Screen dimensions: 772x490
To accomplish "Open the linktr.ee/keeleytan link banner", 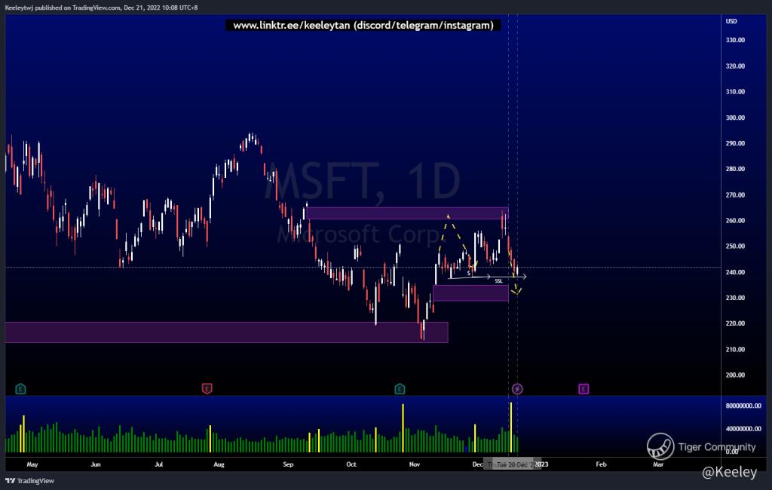I will tap(363, 25).
